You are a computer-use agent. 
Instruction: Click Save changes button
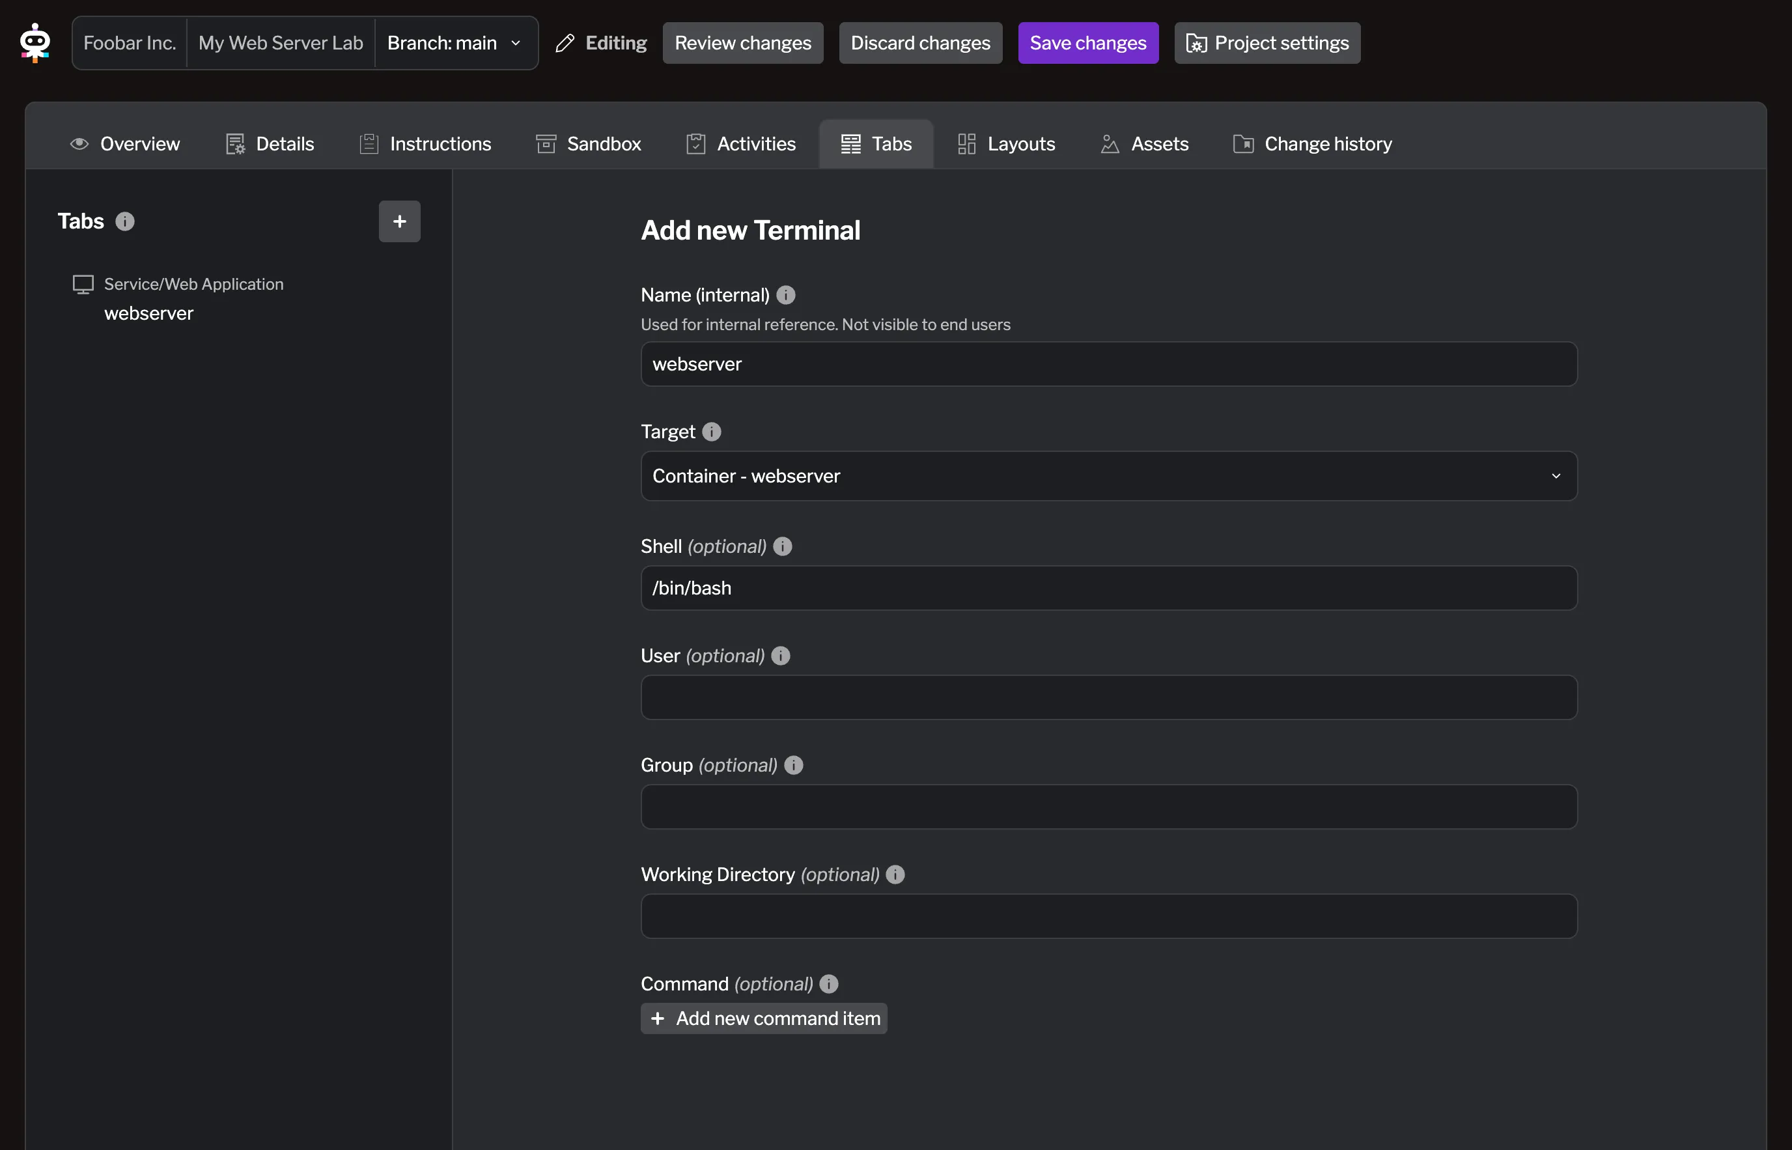click(x=1088, y=44)
